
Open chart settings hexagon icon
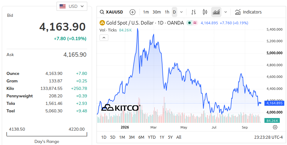275,127
